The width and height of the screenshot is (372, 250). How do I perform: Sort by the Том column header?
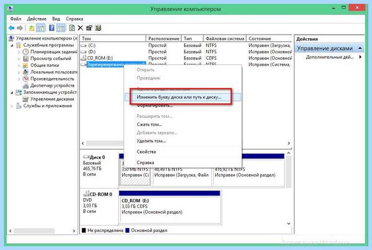(x=113, y=38)
